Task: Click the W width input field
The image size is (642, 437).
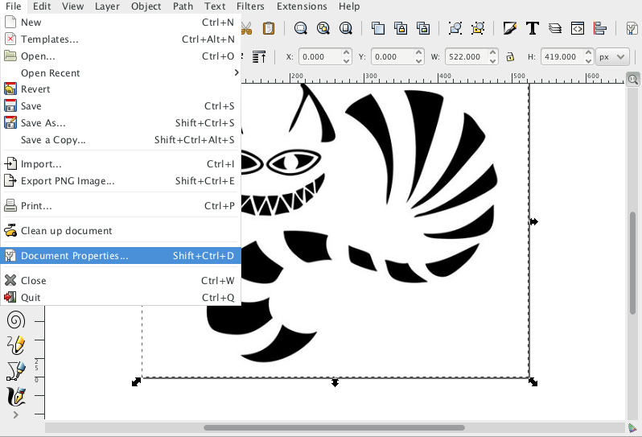Action: [x=467, y=56]
